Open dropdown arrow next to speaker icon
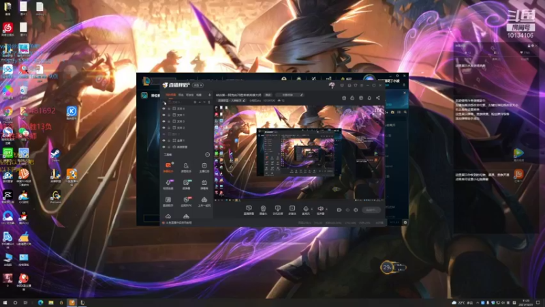 pos(326,209)
